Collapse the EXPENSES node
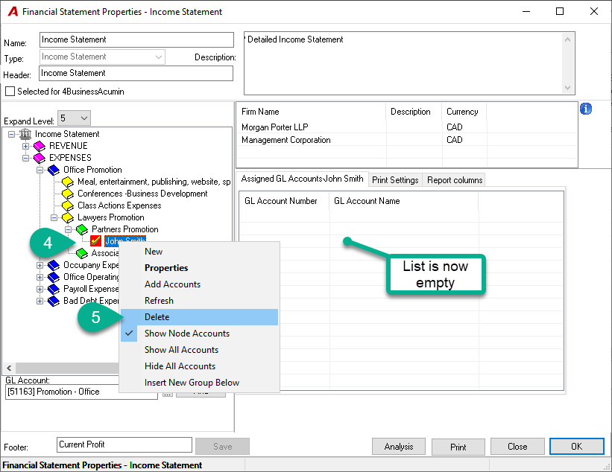The image size is (612, 472). pos(26,158)
